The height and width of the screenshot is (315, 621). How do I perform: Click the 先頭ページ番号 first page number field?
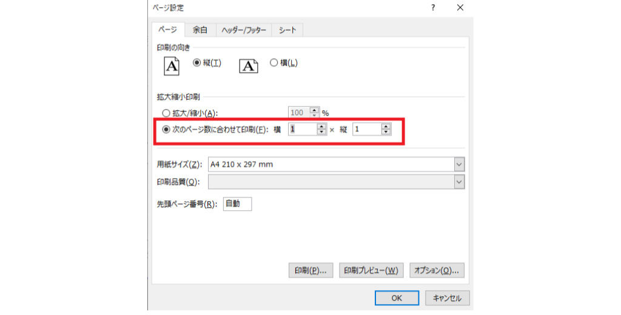tap(237, 204)
